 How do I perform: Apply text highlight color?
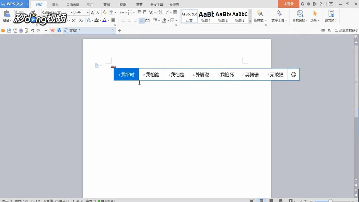(96, 20)
